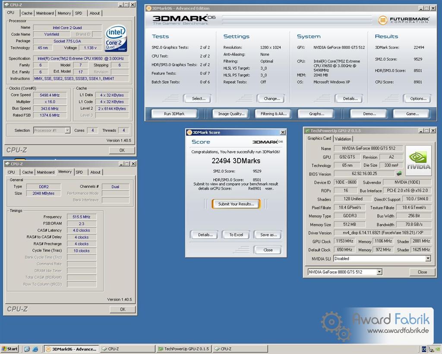
Task: Click the Core Speed 5498.4 MHz field
Action: tap(50, 95)
